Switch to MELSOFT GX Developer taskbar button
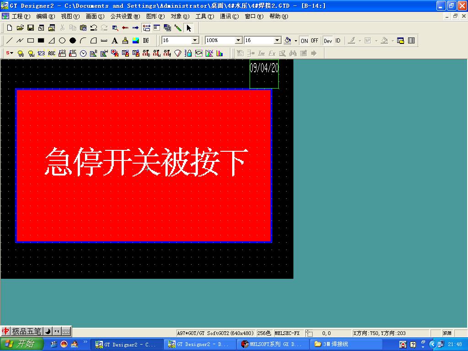 click(272, 344)
